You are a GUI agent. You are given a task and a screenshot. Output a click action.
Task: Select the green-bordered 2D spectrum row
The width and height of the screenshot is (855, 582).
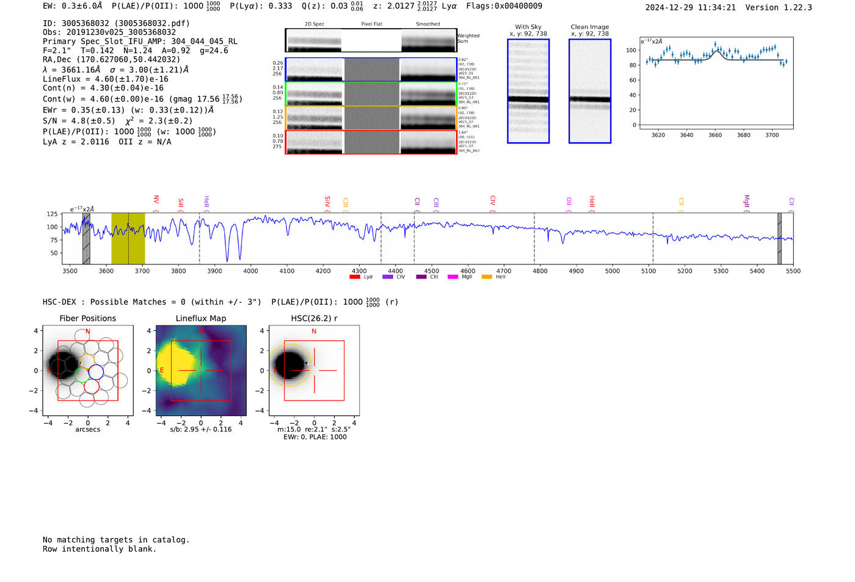[371, 94]
